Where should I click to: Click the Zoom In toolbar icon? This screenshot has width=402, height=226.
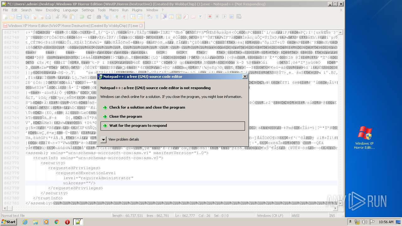click(116, 17)
